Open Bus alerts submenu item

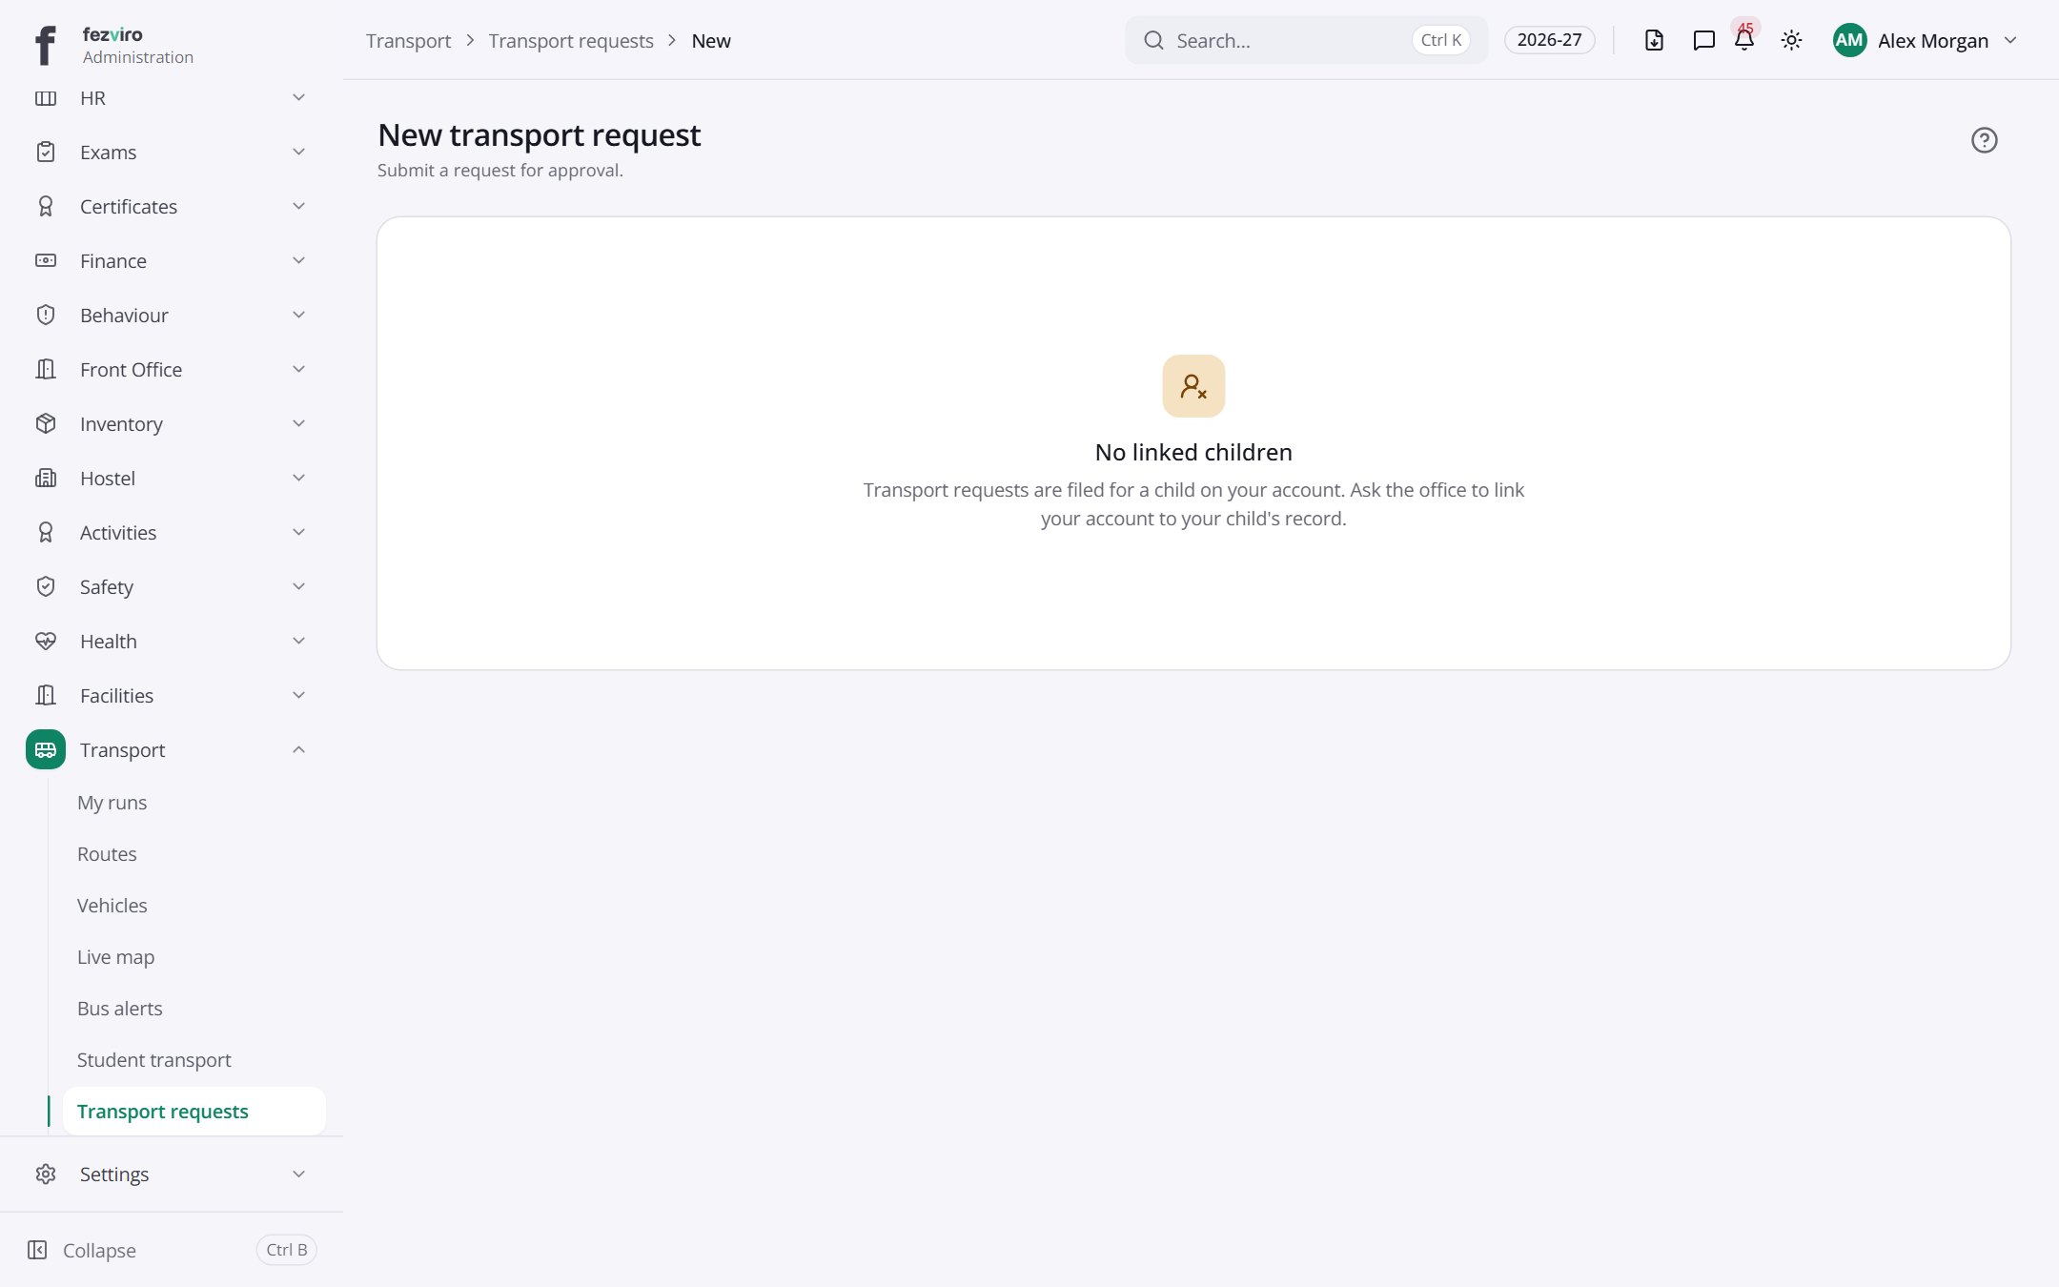(194, 1009)
